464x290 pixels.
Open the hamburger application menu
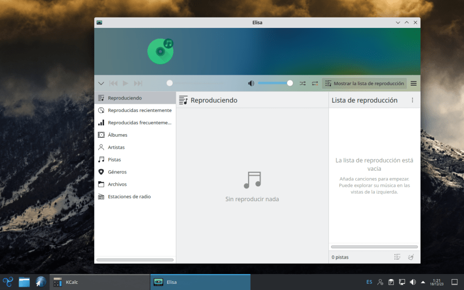(x=413, y=83)
